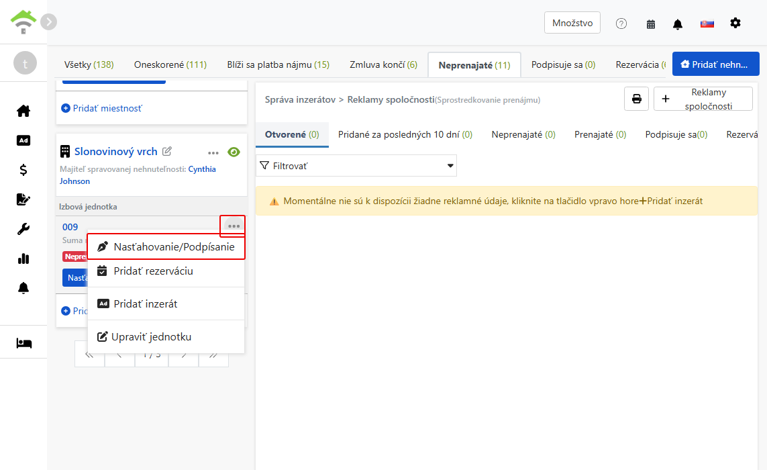Open the Slonovinový vrch property link
This screenshot has width=767, height=470.
[x=116, y=151]
